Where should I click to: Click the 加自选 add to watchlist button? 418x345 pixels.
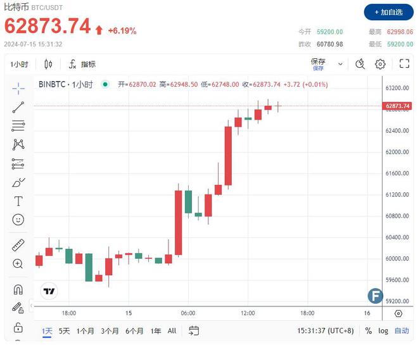pyautogui.click(x=388, y=12)
